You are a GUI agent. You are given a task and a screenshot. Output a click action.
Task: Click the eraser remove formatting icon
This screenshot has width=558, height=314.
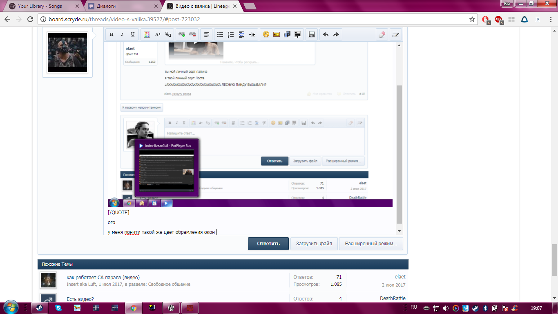[x=382, y=35]
